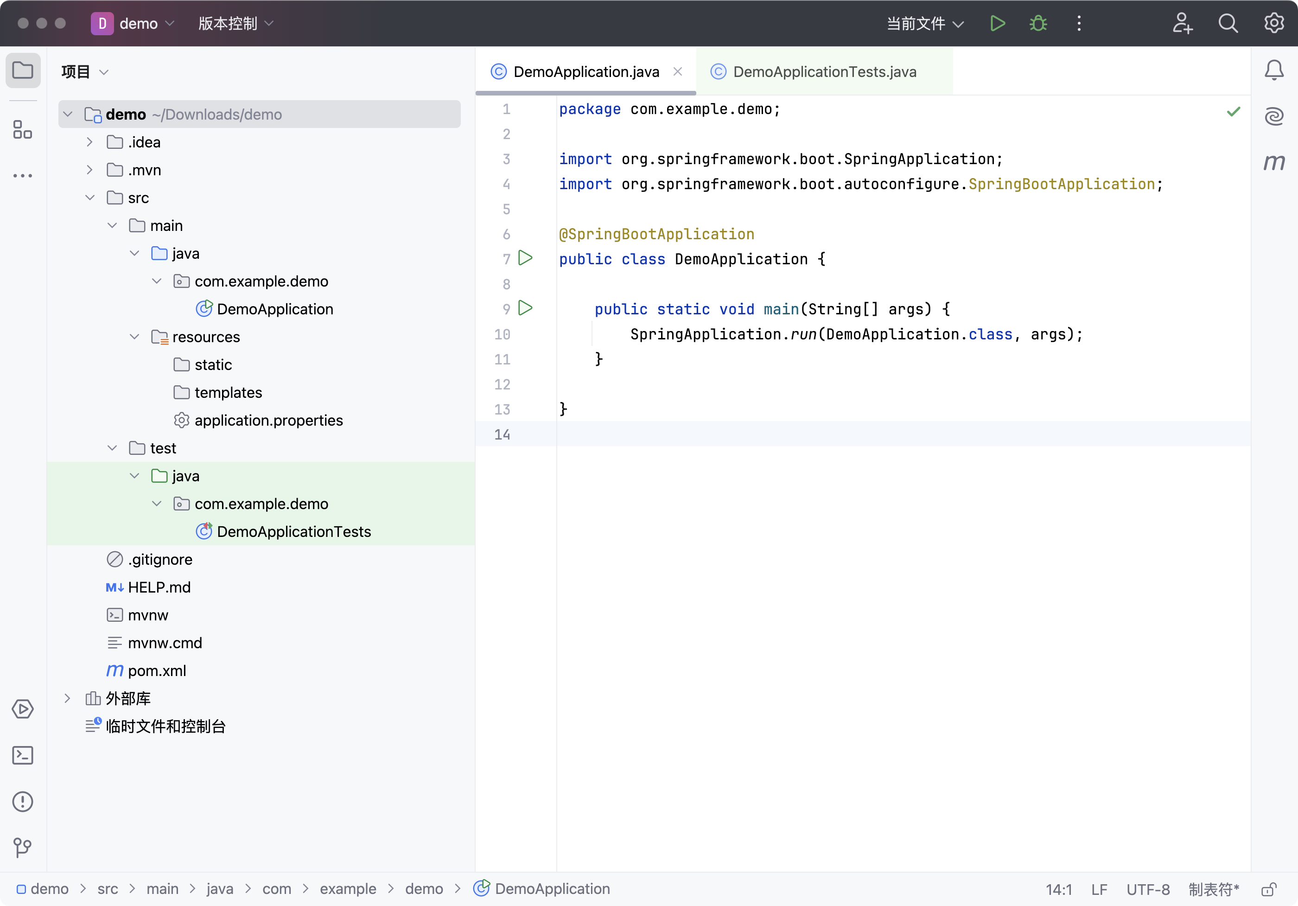The image size is (1298, 906).
Task: Open the Notifications bell panel
Action: coord(1274,70)
